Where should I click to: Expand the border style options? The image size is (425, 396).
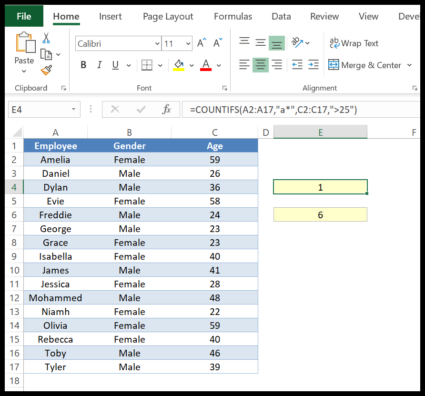pos(159,65)
